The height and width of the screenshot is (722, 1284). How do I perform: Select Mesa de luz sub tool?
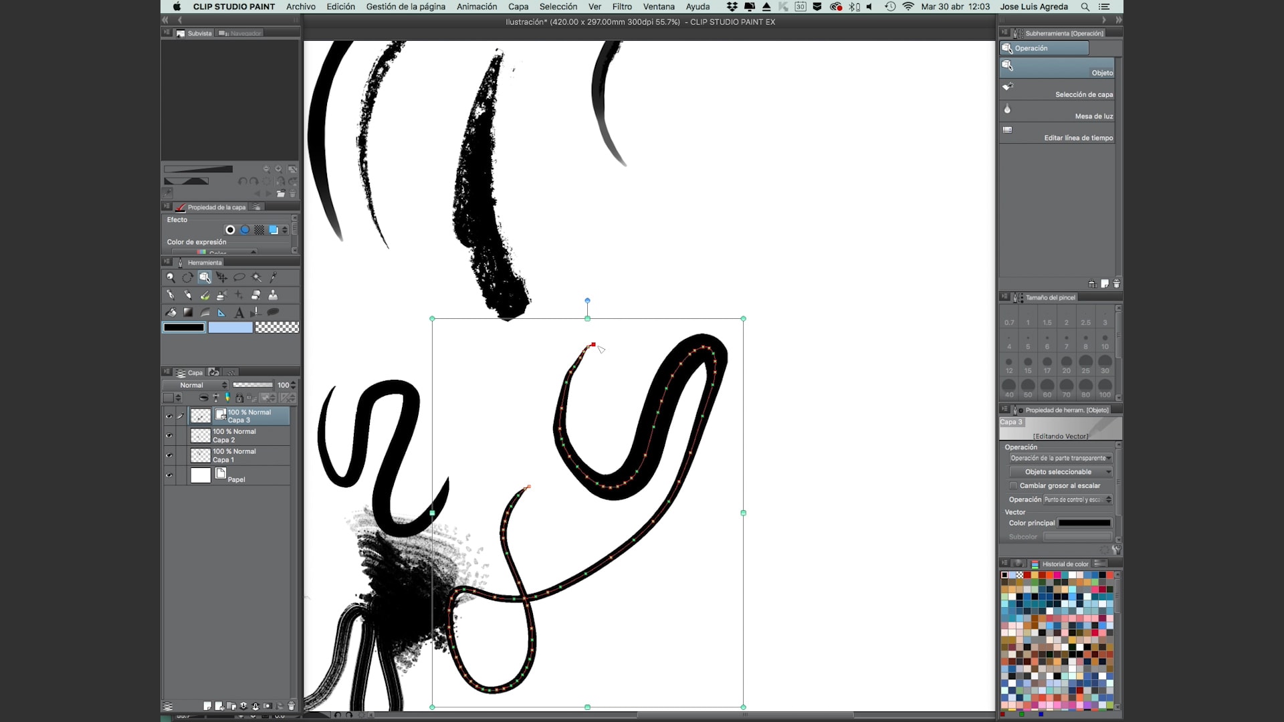point(1057,111)
